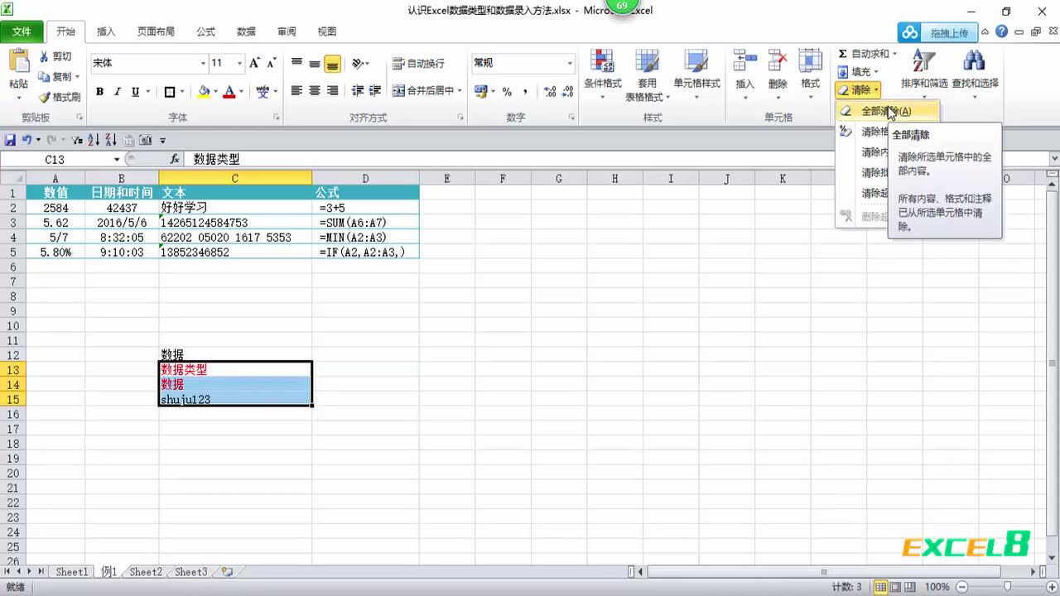Toggle top align for cell text

[296, 63]
